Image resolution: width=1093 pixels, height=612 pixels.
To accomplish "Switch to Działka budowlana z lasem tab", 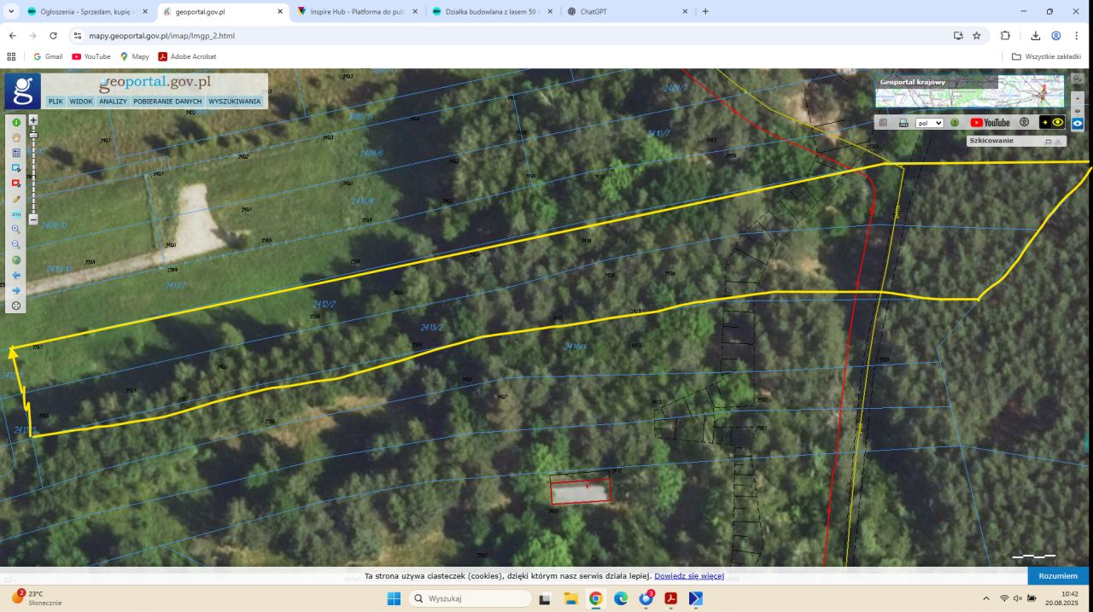I will pos(491,12).
